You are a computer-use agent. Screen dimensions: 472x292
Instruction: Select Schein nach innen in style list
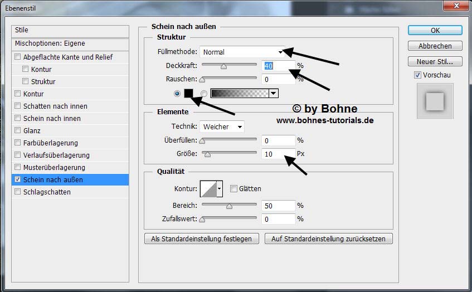coord(52,118)
